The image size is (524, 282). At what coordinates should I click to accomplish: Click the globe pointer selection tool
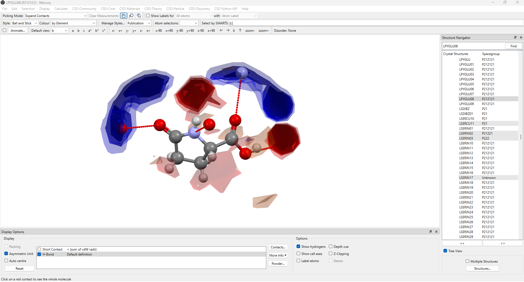(x=139, y=16)
